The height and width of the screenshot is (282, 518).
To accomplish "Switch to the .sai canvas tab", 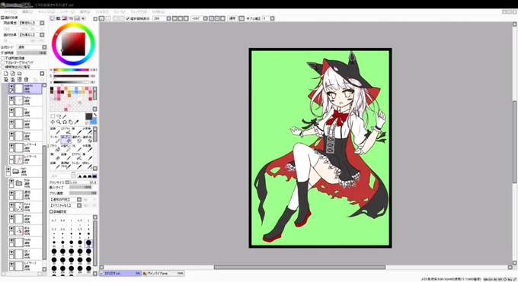I will click(x=120, y=274).
